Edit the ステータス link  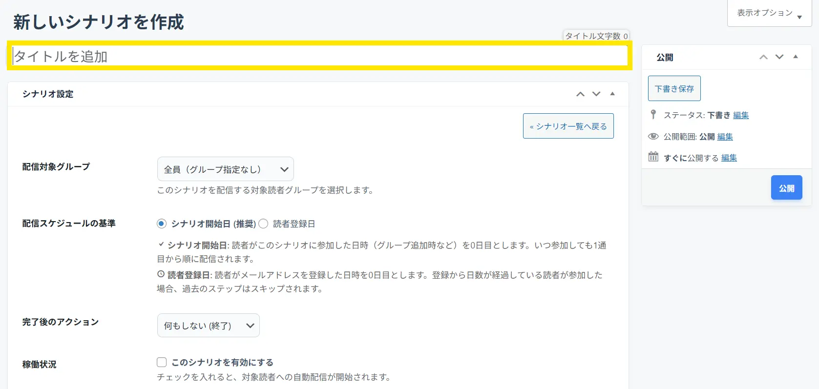coord(740,115)
